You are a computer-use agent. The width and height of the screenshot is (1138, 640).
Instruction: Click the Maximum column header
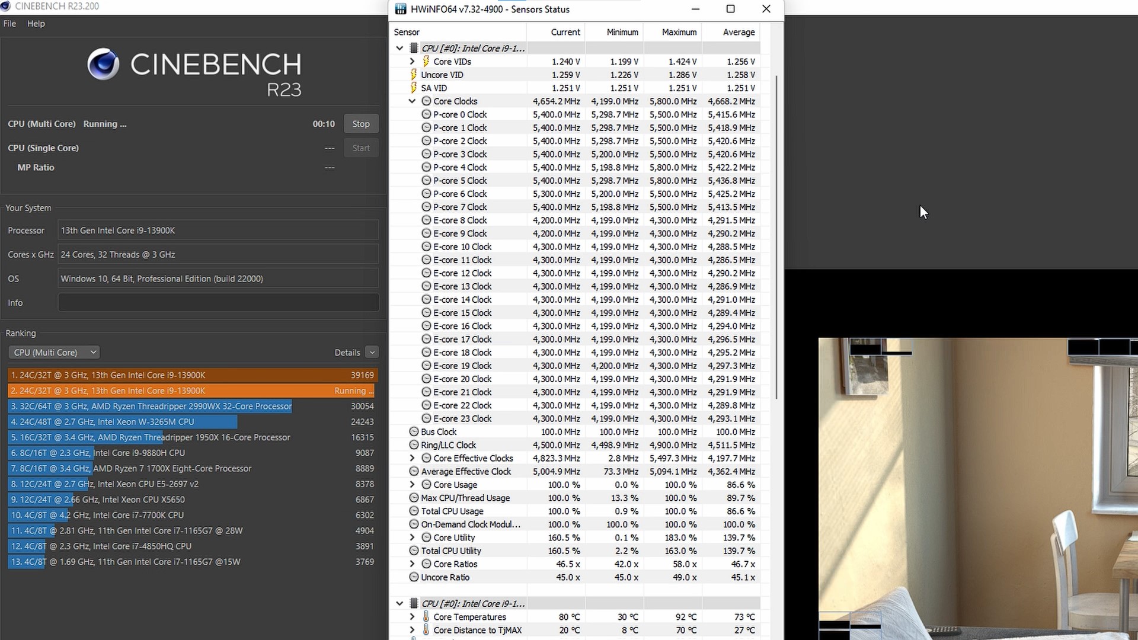[x=672, y=32]
